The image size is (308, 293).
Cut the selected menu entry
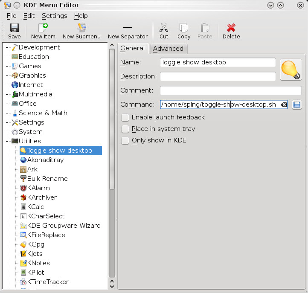[164, 31]
